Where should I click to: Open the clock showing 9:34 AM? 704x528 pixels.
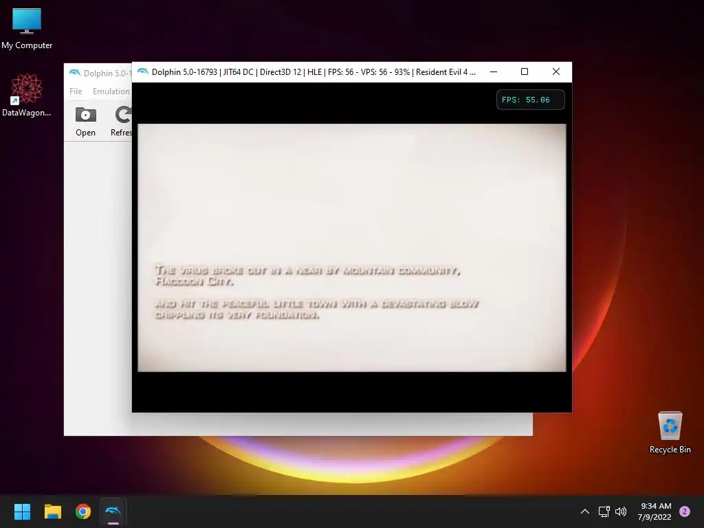click(x=654, y=511)
